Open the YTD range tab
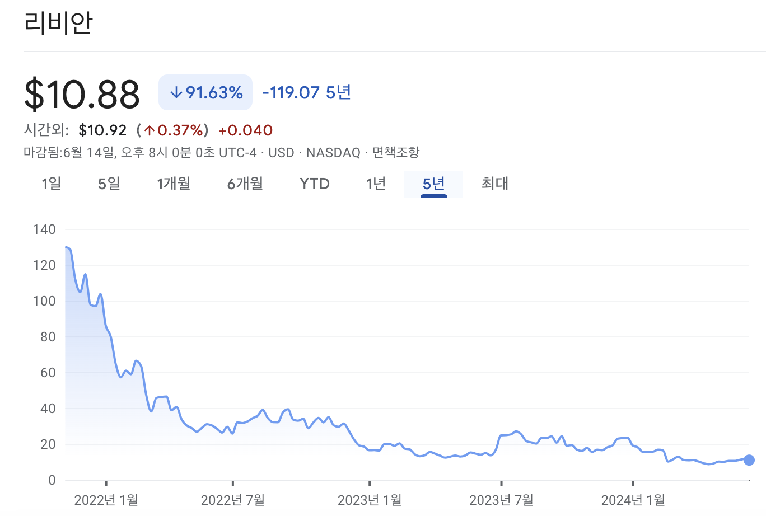The image size is (766, 516). [315, 184]
